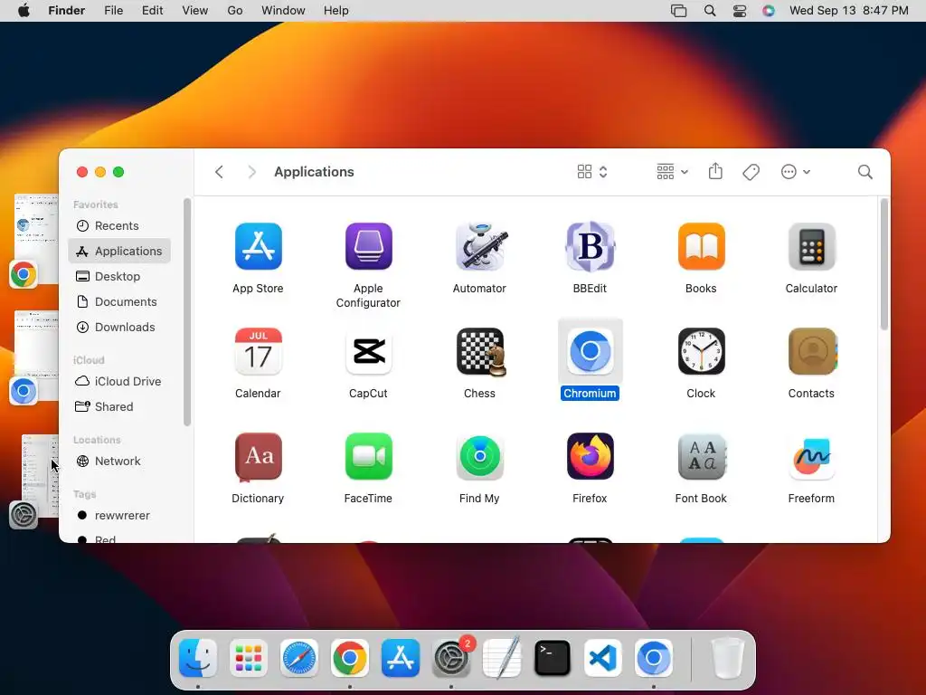Open the Edit menu

pos(152,11)
